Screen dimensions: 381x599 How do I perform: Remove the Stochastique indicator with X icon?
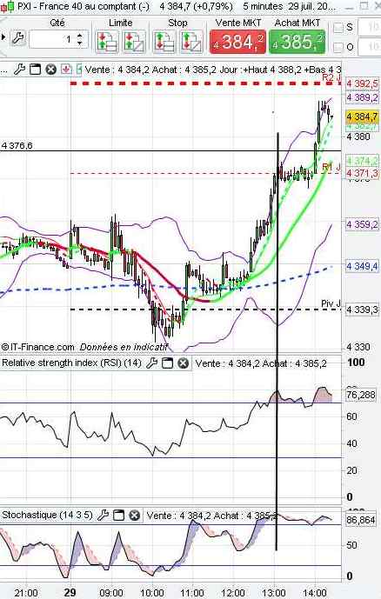tap(134, 516)
